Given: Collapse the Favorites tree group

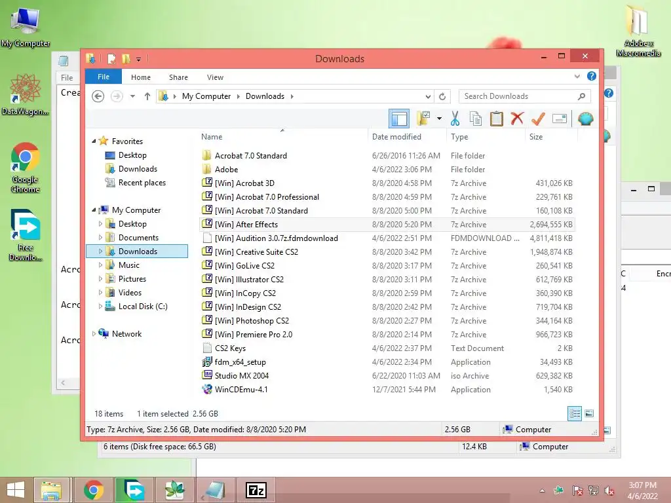Looking at the screenshot, I should coord(94,141).
